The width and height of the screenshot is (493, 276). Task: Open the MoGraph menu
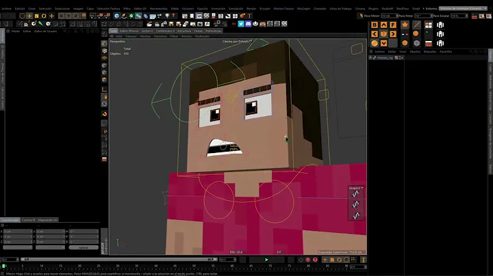click(x=303, y=8)
